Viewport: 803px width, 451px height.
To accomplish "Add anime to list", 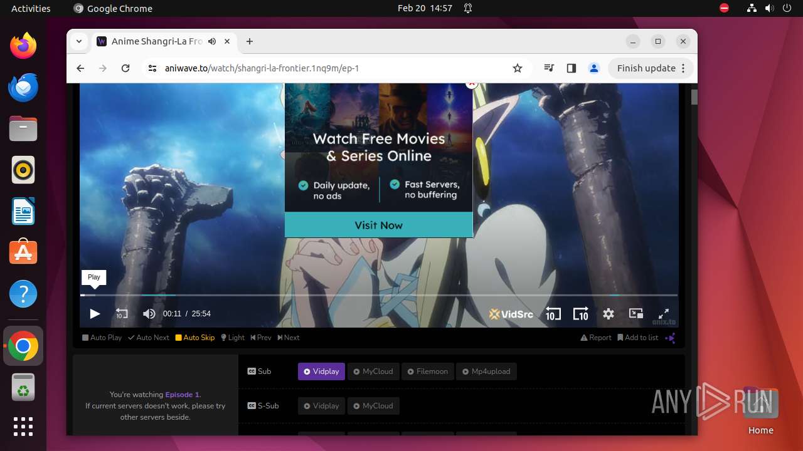I will [x=638, y=338].
